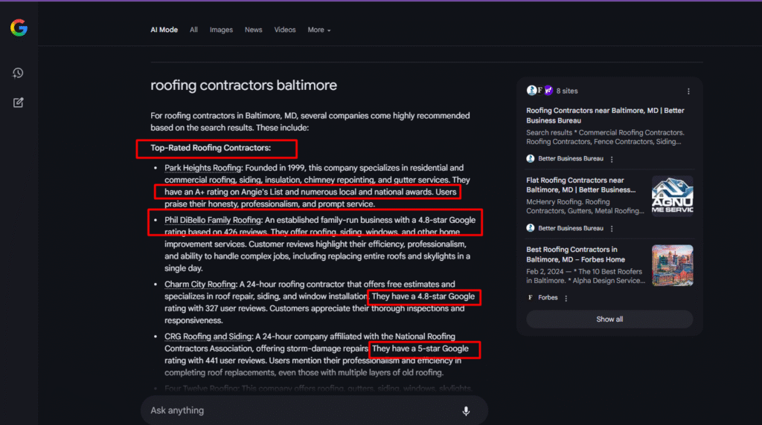Start a new search with the compose icon
The width and height of the screenshot is (762, 425).
(x=18, y=103)
